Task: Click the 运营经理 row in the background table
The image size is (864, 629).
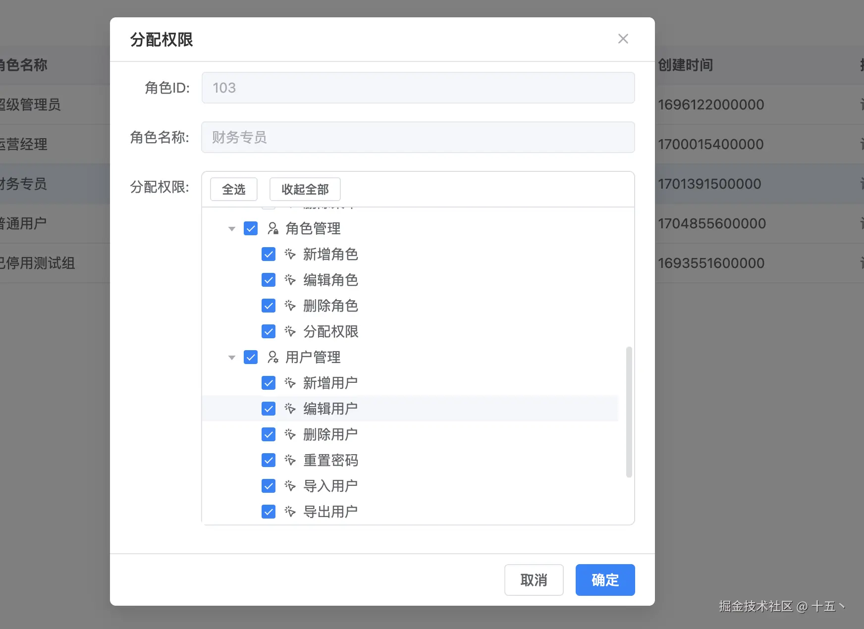Action: point(24,144)
